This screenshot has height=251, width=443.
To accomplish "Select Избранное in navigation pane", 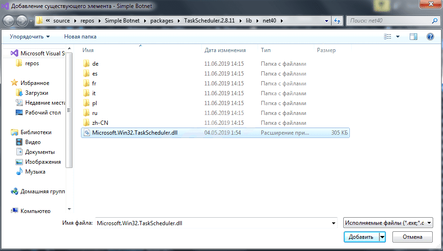I will (x=35, y=83).
